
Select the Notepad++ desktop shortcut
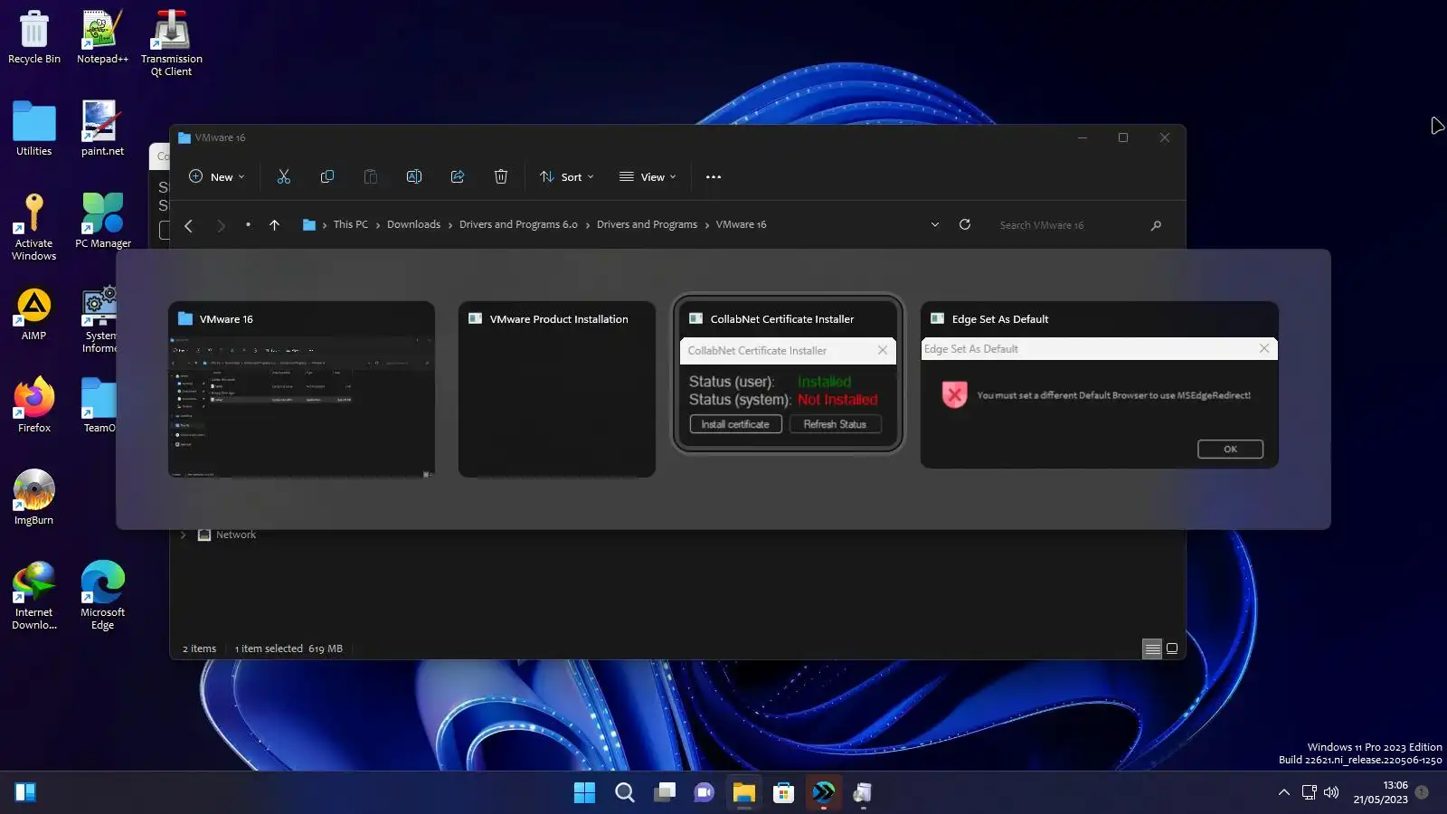pos(102,38)
